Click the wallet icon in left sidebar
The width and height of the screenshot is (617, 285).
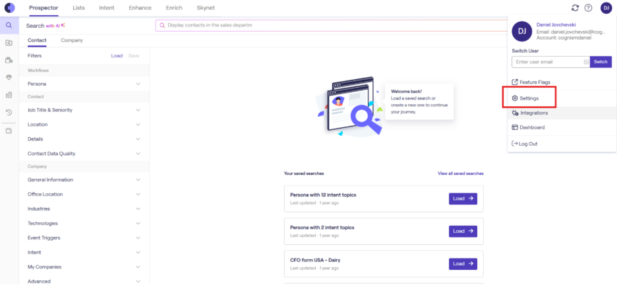9,131
